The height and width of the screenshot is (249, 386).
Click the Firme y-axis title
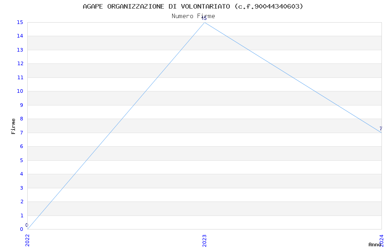pyautogui.click(x=13, y=126)
